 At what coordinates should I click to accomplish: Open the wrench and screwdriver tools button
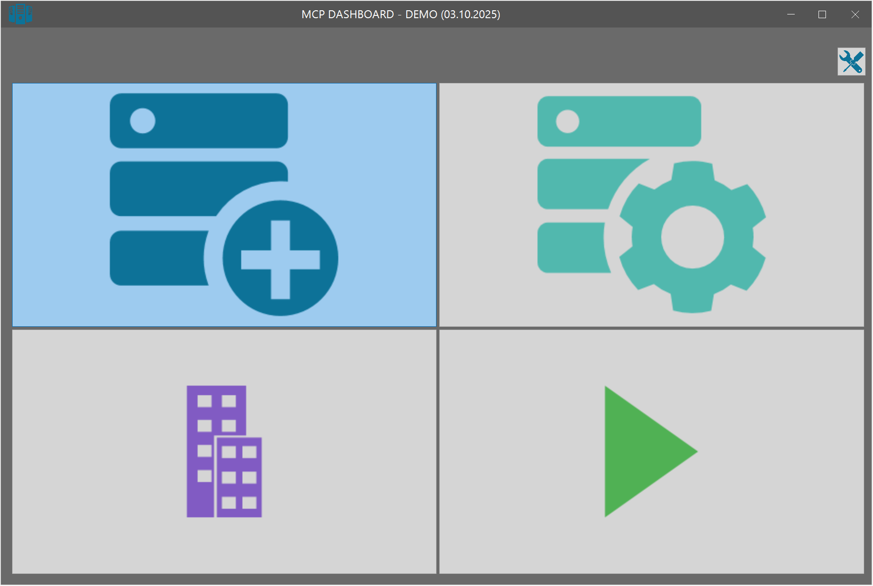[851, 62]
